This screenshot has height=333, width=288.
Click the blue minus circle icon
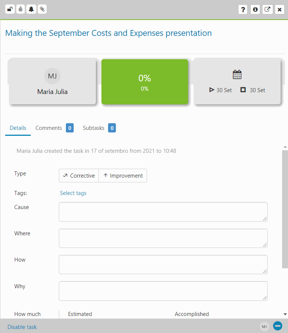pos(278,326)
